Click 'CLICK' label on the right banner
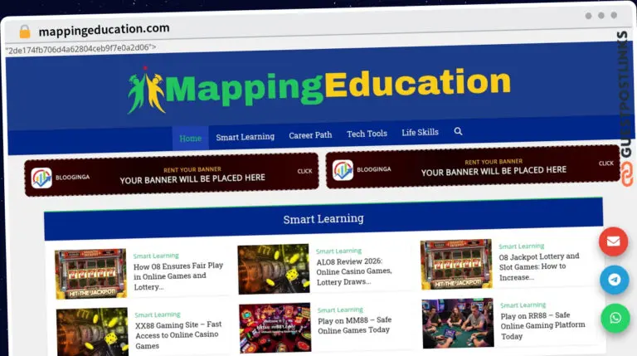Viewport: 637px width, 356px height. (606, 163)
